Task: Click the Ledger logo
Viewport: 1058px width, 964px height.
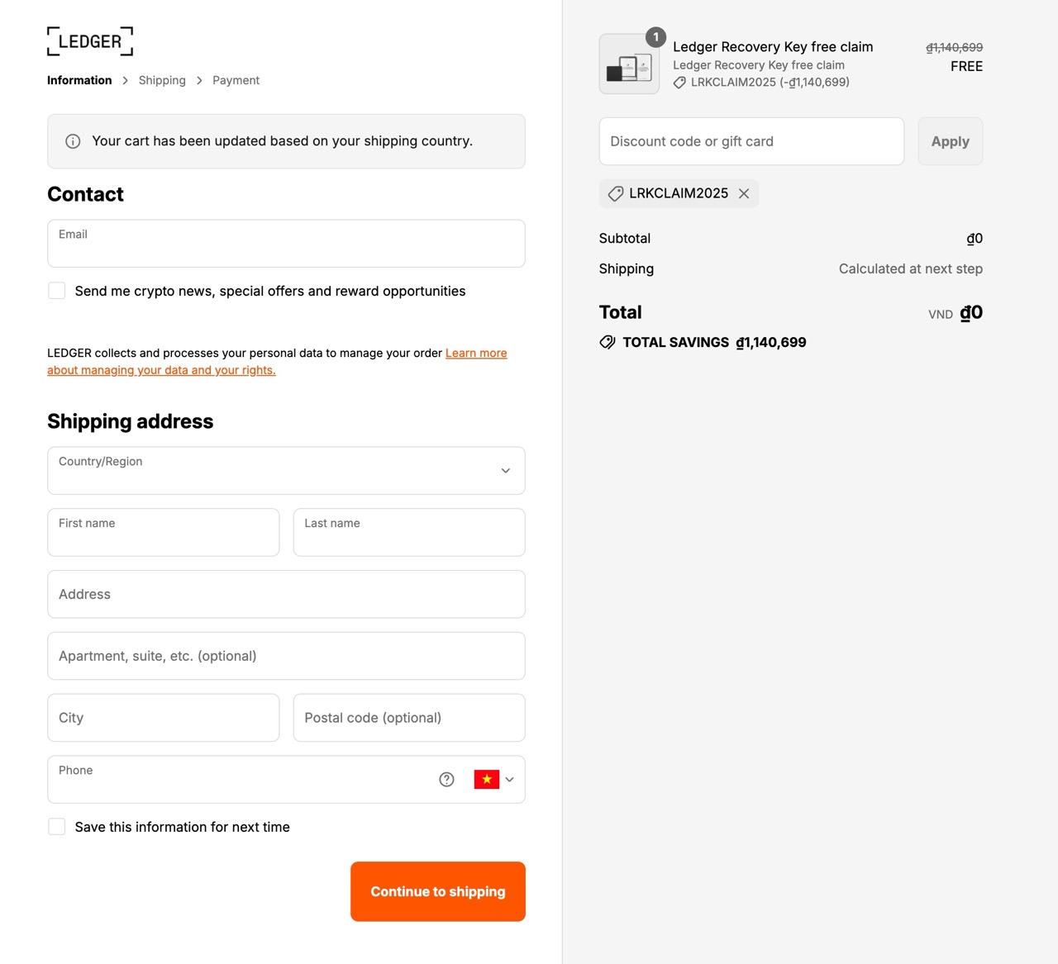Action: [90, 41]
